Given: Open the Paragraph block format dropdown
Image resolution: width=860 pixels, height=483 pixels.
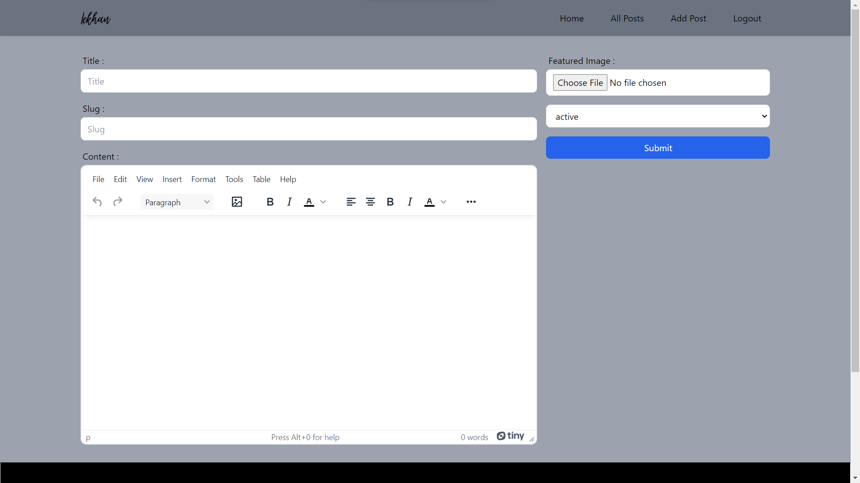Looking at the screenshot, I should pyautogui.click(x=177, y=202).
